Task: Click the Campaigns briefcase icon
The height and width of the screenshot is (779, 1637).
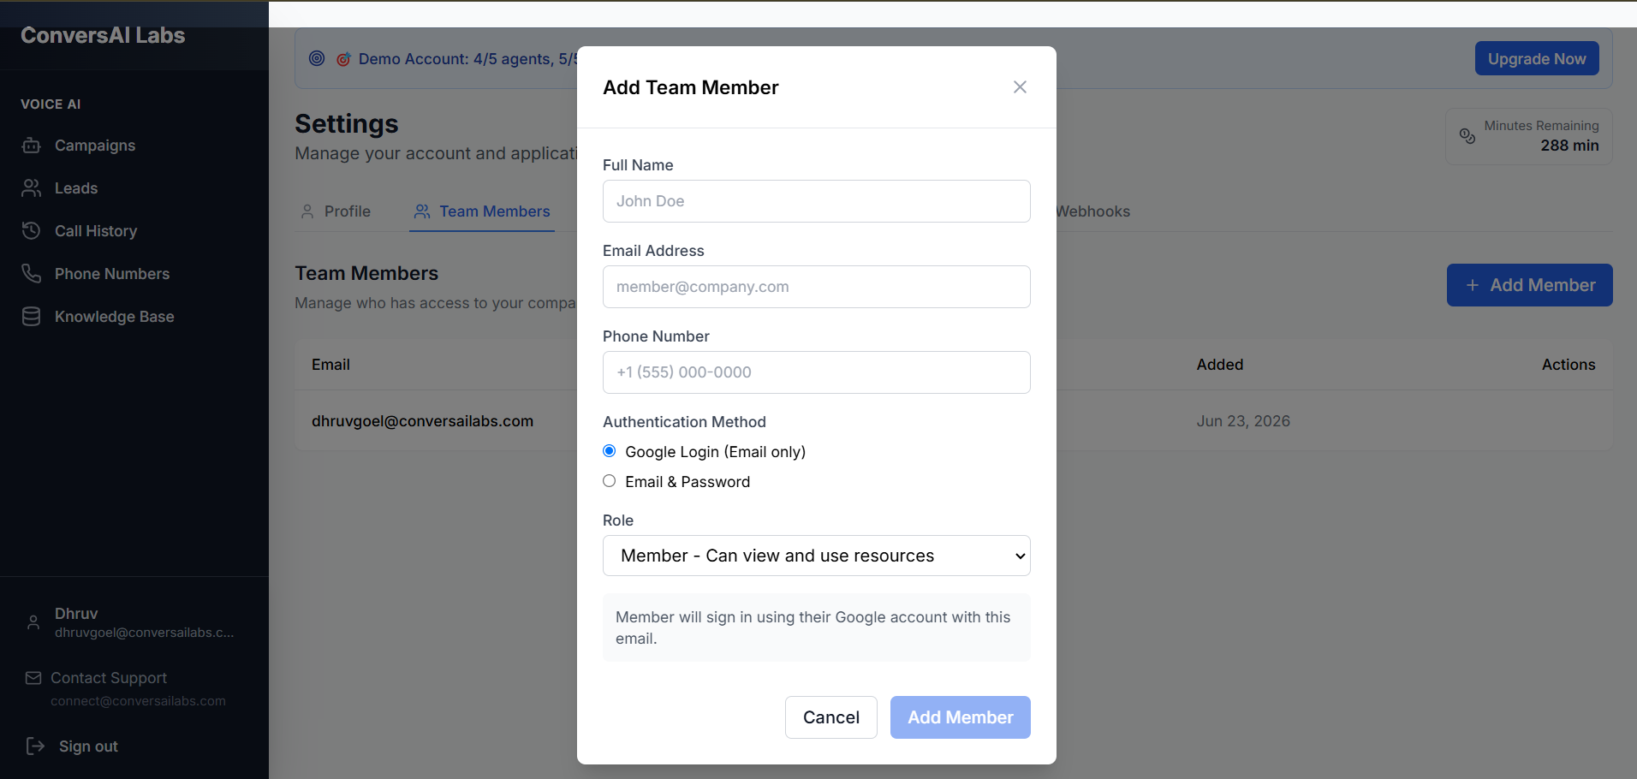Action: [32, 146]
